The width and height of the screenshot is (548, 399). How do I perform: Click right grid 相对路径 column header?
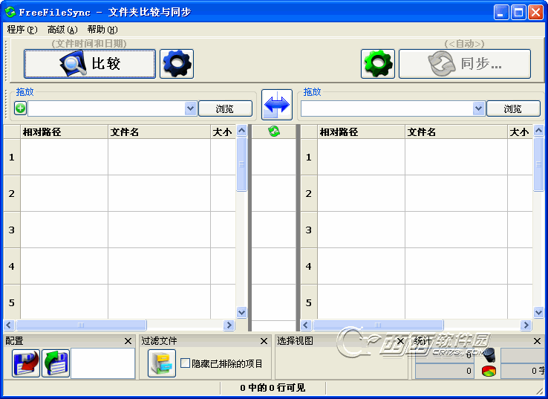(362, 132)
